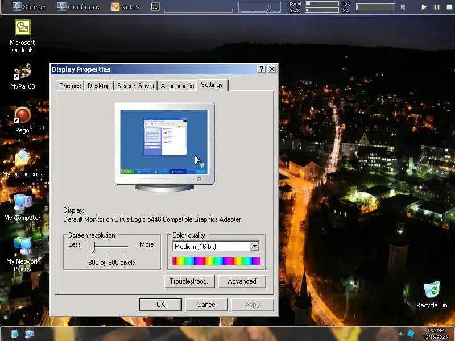Click the Troubleshoot... button

coord(189,281)
